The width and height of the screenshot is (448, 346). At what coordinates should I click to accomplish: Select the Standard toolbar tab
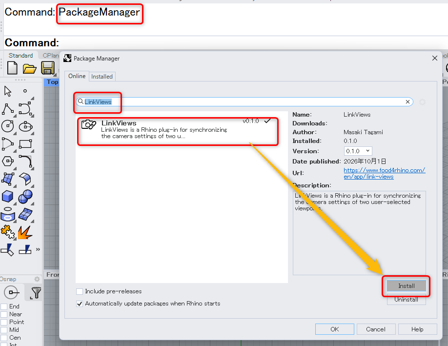[x=20, y=56]
